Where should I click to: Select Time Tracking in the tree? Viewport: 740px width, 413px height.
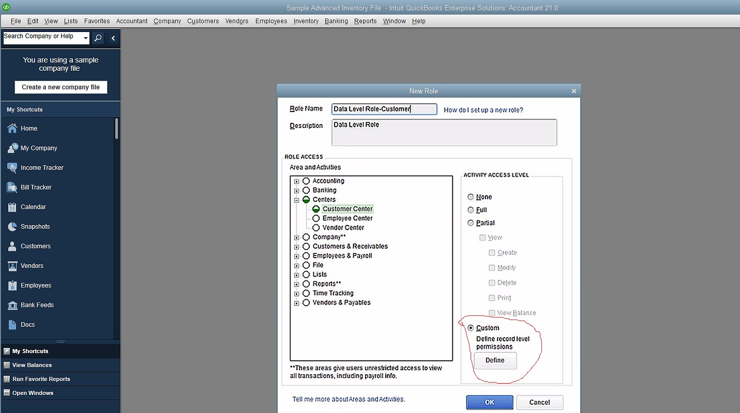click(333, 293)
